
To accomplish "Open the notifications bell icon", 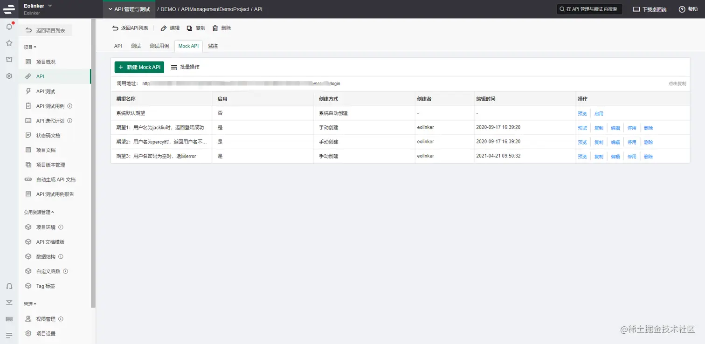I will (9, 27).
